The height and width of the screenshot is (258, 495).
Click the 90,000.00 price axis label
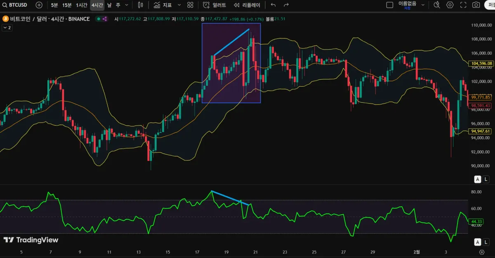tap(481, 166)
